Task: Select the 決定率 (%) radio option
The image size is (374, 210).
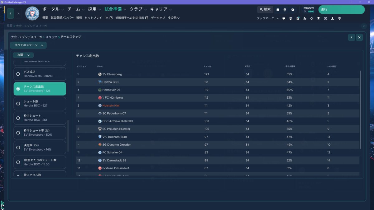Action: tap(40, 147)
